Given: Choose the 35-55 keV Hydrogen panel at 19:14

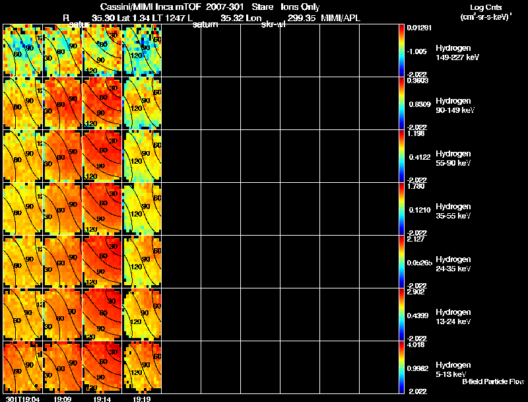Looking at the screenshot, I should point(102,209).
